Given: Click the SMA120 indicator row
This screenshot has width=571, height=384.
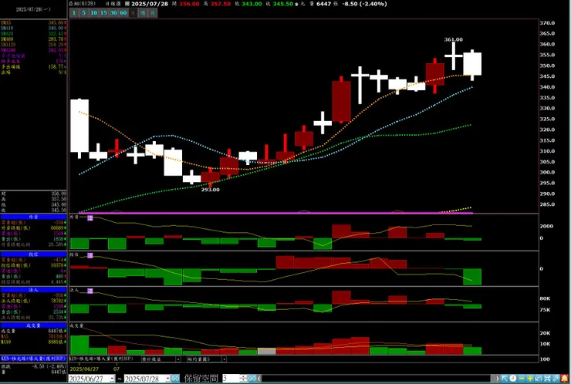Looking at the screenshot, I should (33, 45).
